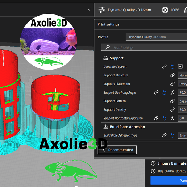Click link icon for Support Structure
Viewport: 187px width, 187px height.
pyautogui.click(x=173, y=75)
